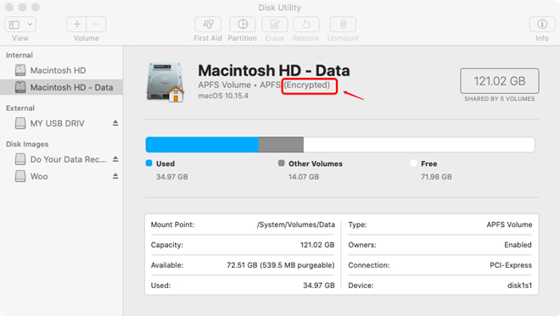
Task: Click the Woo disk icon in sidebar
Action: (20, 176)
